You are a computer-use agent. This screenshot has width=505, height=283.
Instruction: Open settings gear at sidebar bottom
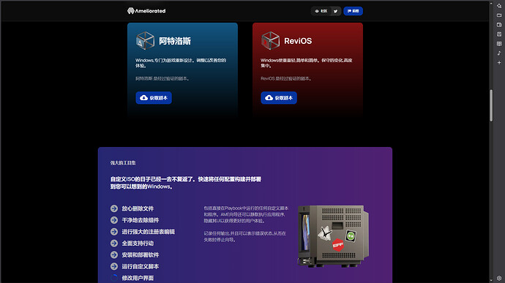(x=499, y=278)
